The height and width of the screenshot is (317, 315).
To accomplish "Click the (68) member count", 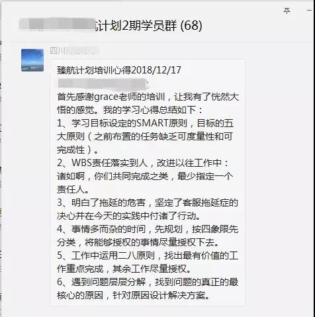I will (x=191, y=25).
